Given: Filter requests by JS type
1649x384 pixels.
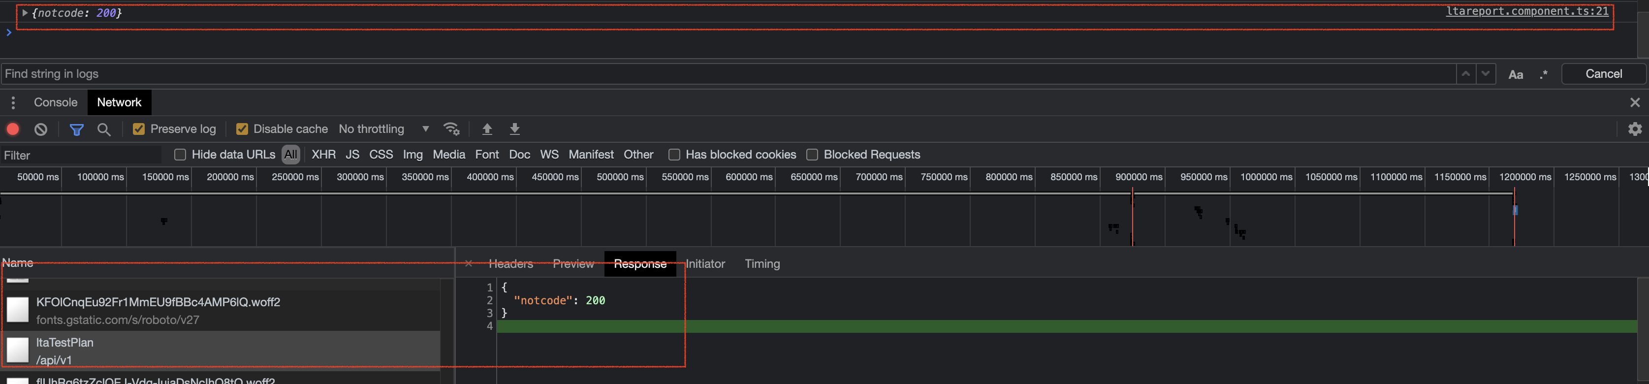Looking at the screenshot, I should pos(353,155).
